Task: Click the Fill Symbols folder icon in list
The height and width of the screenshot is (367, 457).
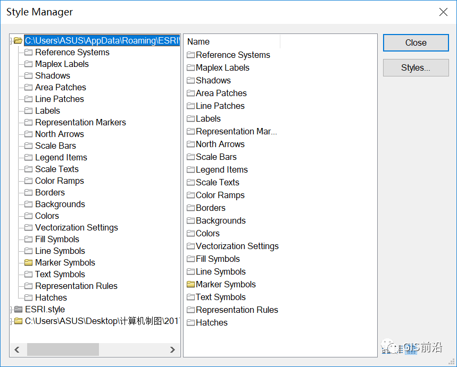Action: (x=191, y=259)
